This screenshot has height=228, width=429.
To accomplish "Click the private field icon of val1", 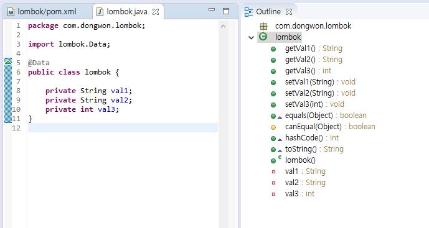I will point(273,172).
